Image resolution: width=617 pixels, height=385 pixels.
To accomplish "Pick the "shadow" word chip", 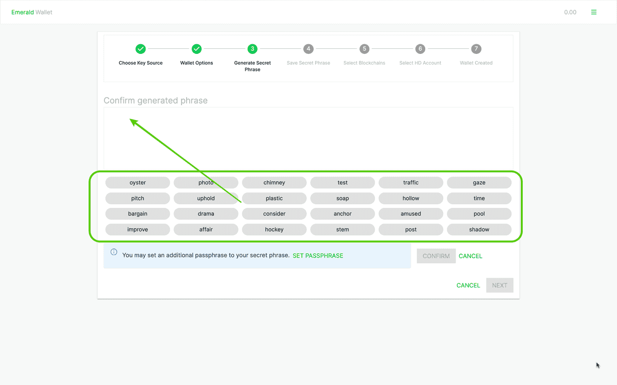I will (479, 229).
